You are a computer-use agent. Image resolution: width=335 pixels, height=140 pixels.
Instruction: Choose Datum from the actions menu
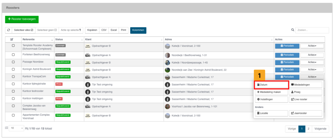click(x=271, y=85)
